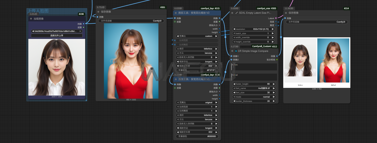Open the 宽高比 original dropdown
Image resolution: width=377 pixels, height=143 pixels.
[x=197, y=102]
